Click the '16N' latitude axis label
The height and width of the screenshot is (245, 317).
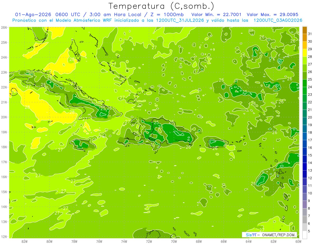pos(4,177)
